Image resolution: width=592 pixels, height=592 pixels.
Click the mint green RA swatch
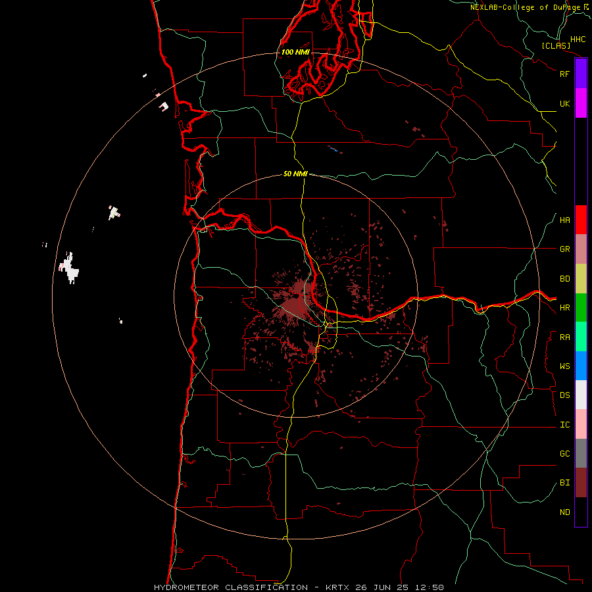click(581, 337)
